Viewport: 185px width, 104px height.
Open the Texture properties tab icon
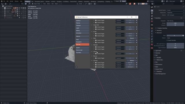(152, 48)
